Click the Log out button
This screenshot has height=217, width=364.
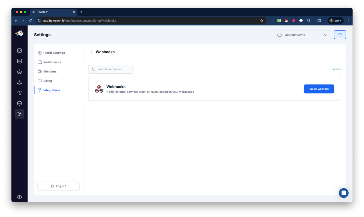click(x=58, y=186)
